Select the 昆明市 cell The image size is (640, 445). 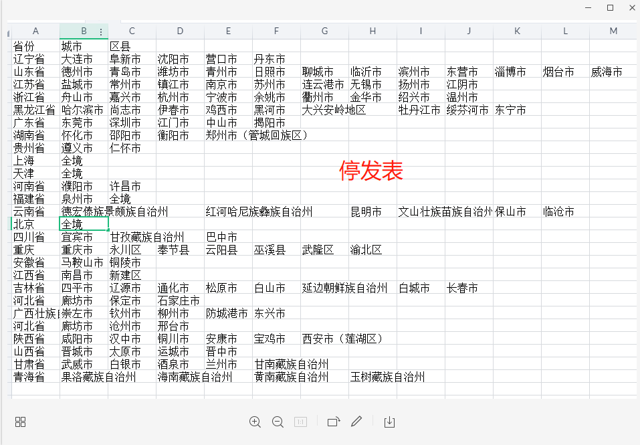point(366,211)
